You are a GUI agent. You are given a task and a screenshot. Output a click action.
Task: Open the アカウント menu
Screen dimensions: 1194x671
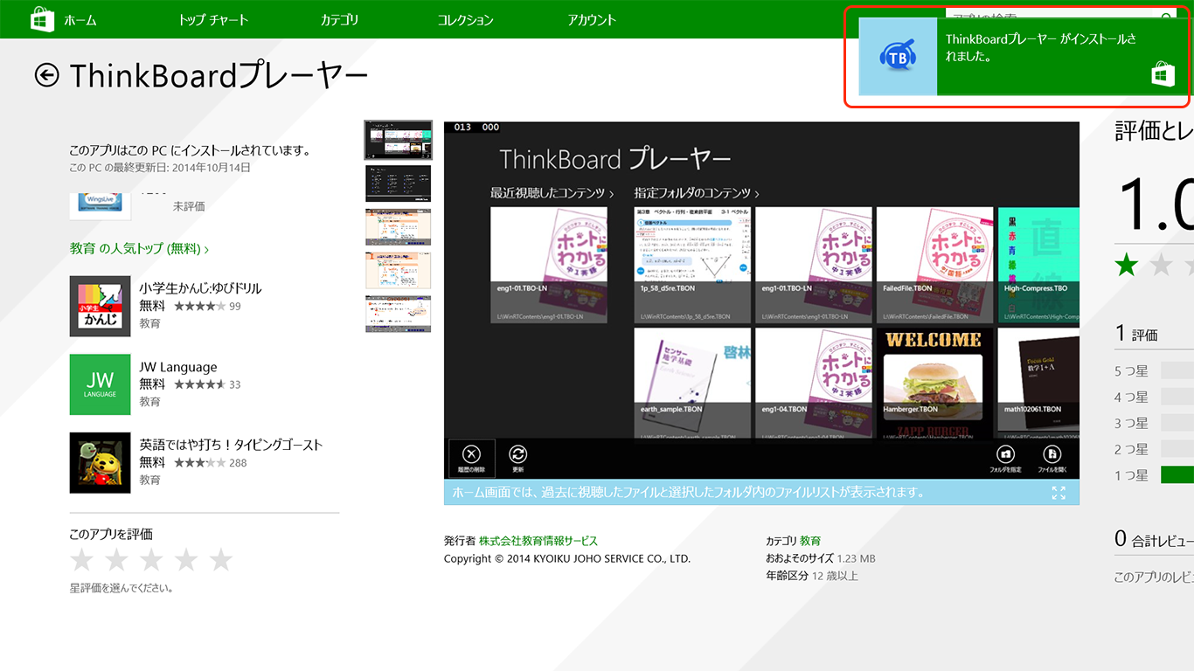tap(592, 20)
